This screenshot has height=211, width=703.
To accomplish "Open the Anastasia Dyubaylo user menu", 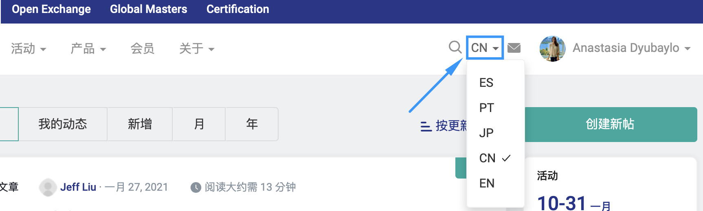I will pyautogui.click(x=631, y=48).
